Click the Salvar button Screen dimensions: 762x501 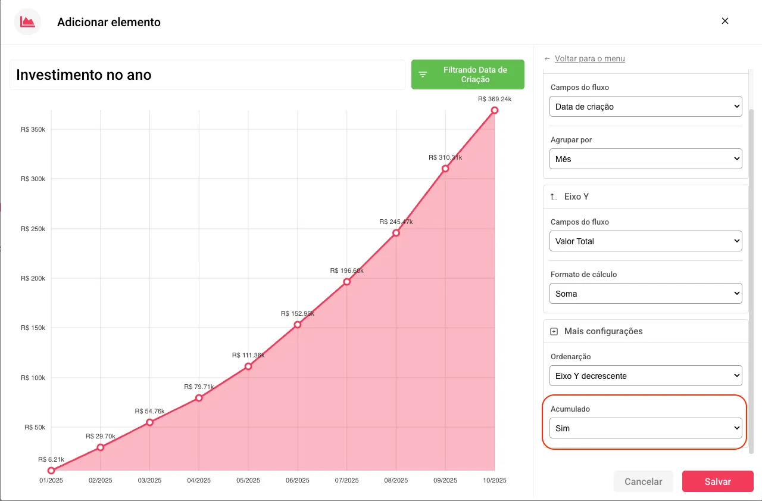click(717, 481)
